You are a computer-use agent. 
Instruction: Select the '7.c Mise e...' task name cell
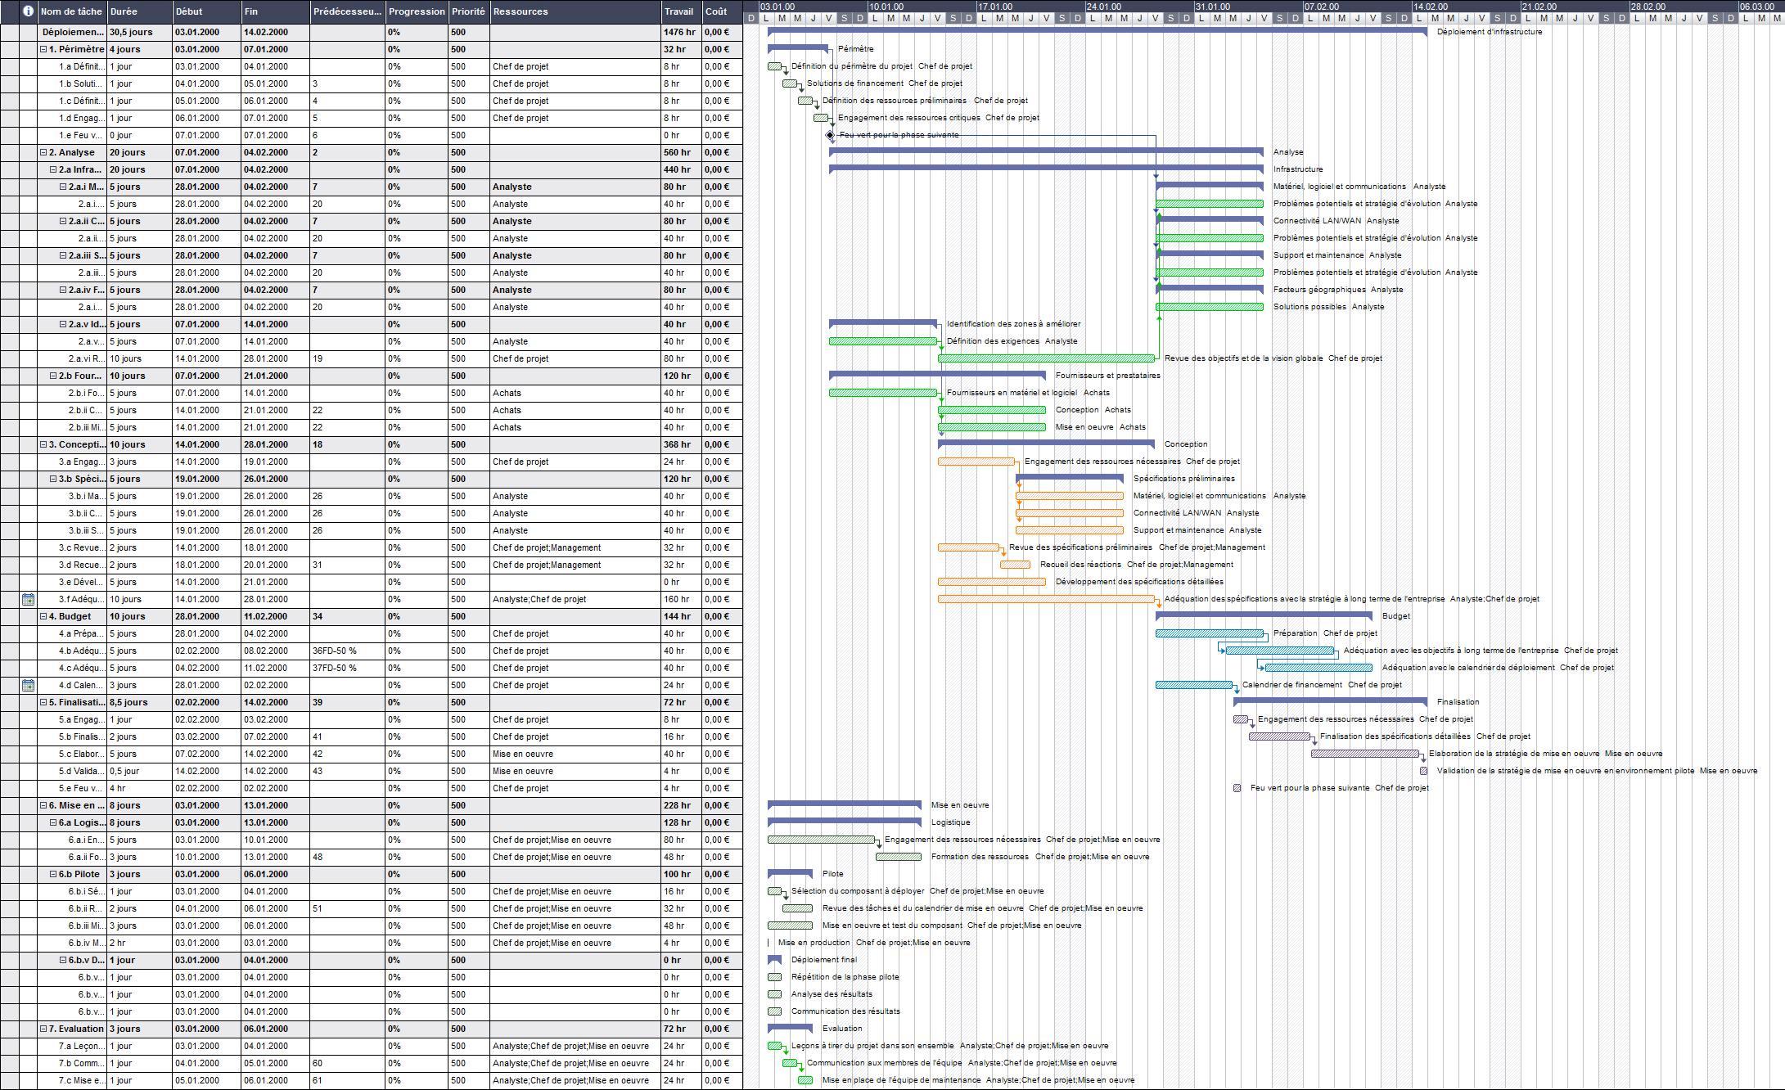[72, 1080]
